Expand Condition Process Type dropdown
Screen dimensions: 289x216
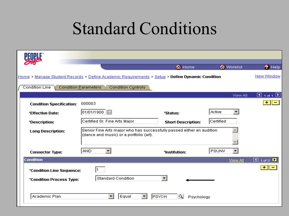(x=164, y=178)
